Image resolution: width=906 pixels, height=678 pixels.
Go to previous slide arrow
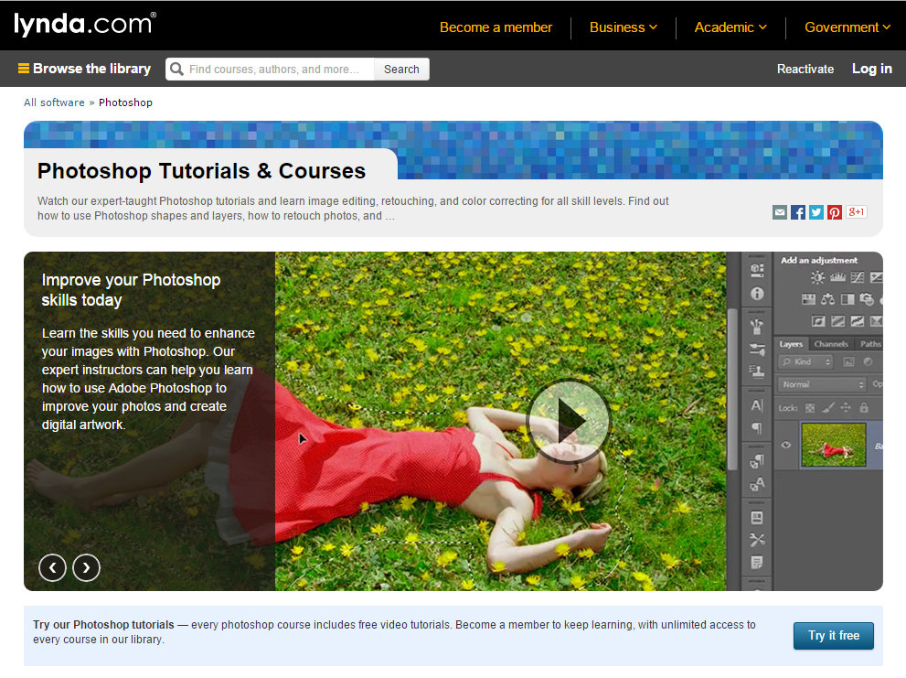(53, 567)
